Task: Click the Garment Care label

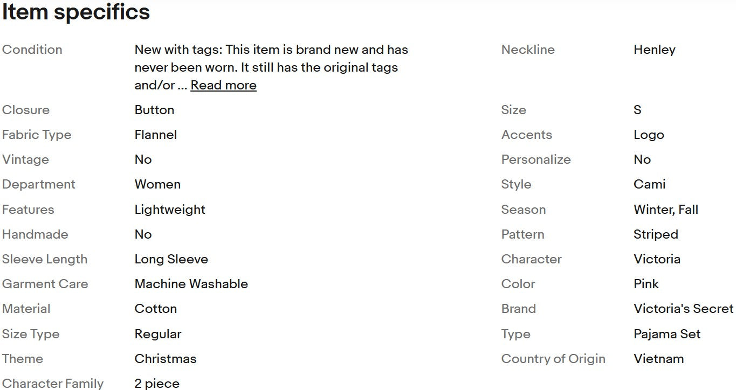Action: coord(45,284)
